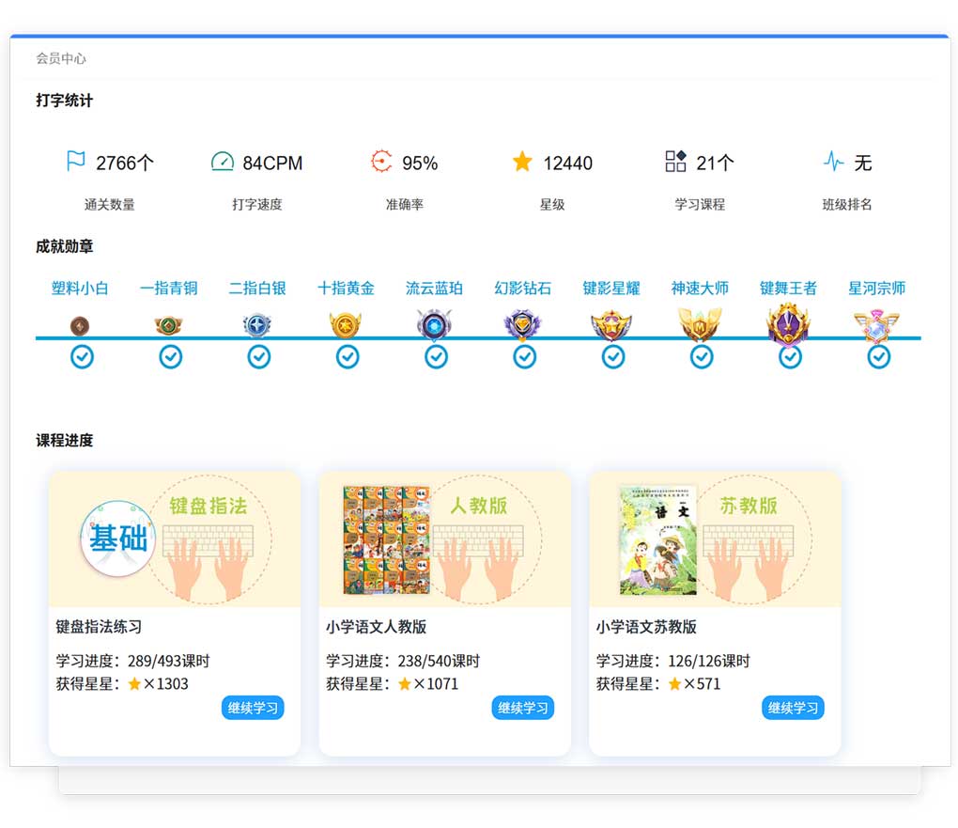Open the 会员中心 tab header

tap(61, 58)
